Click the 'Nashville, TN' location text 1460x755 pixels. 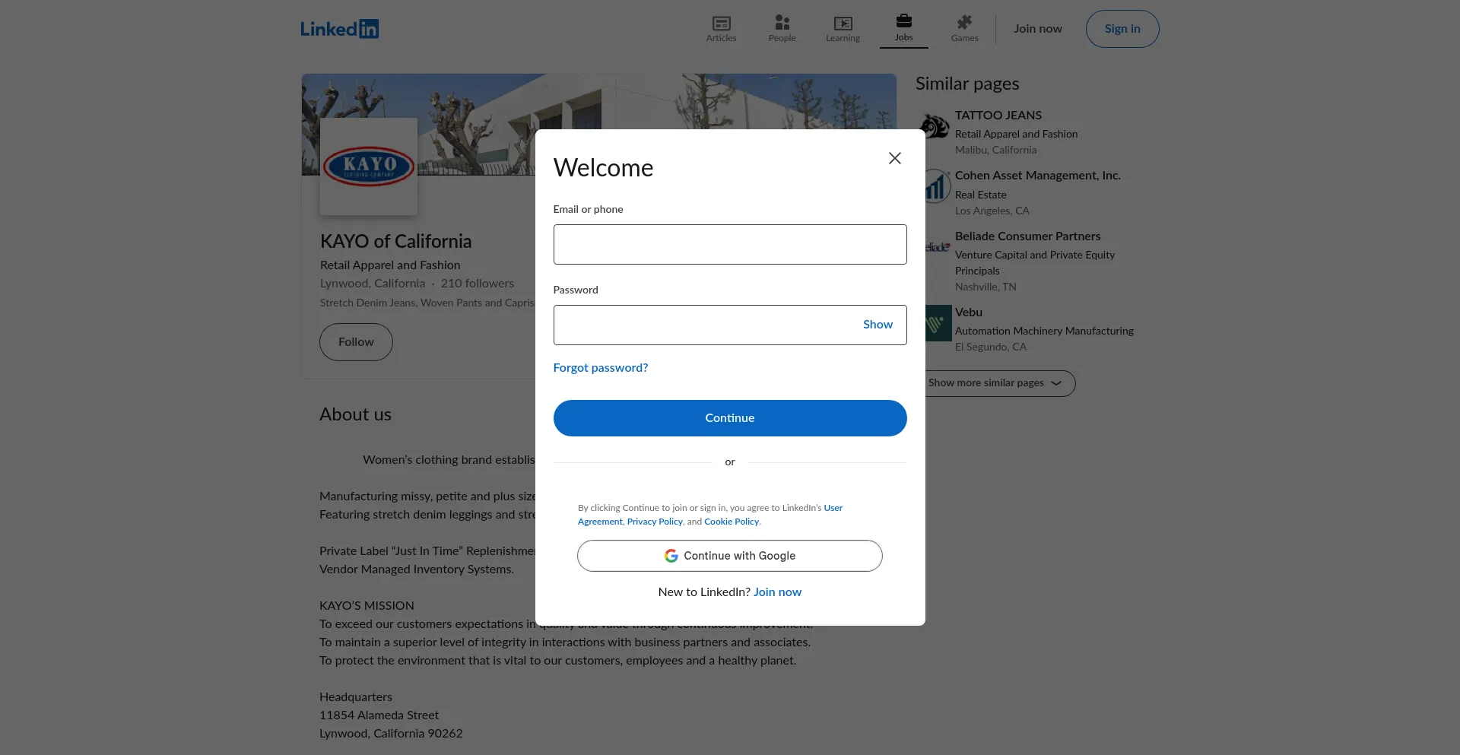pyautogui.click(x=985, y=287)
